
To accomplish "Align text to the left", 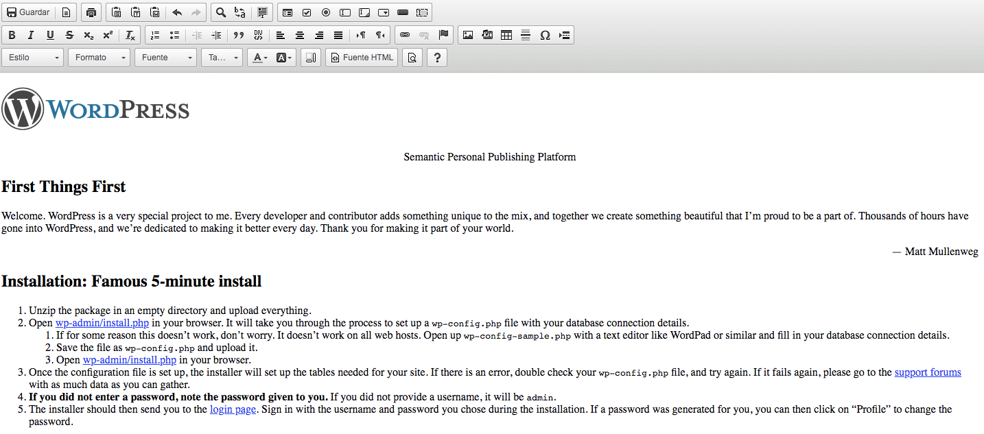I will coord(281,35).
